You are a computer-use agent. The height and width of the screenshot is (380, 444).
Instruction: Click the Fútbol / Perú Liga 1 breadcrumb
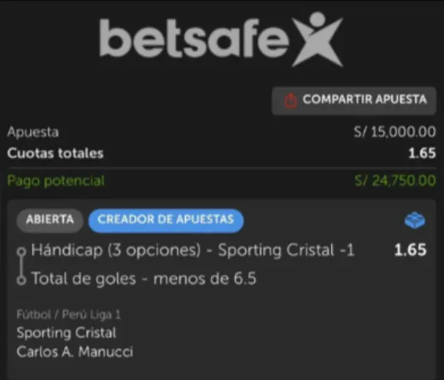(x=69, y=315)
